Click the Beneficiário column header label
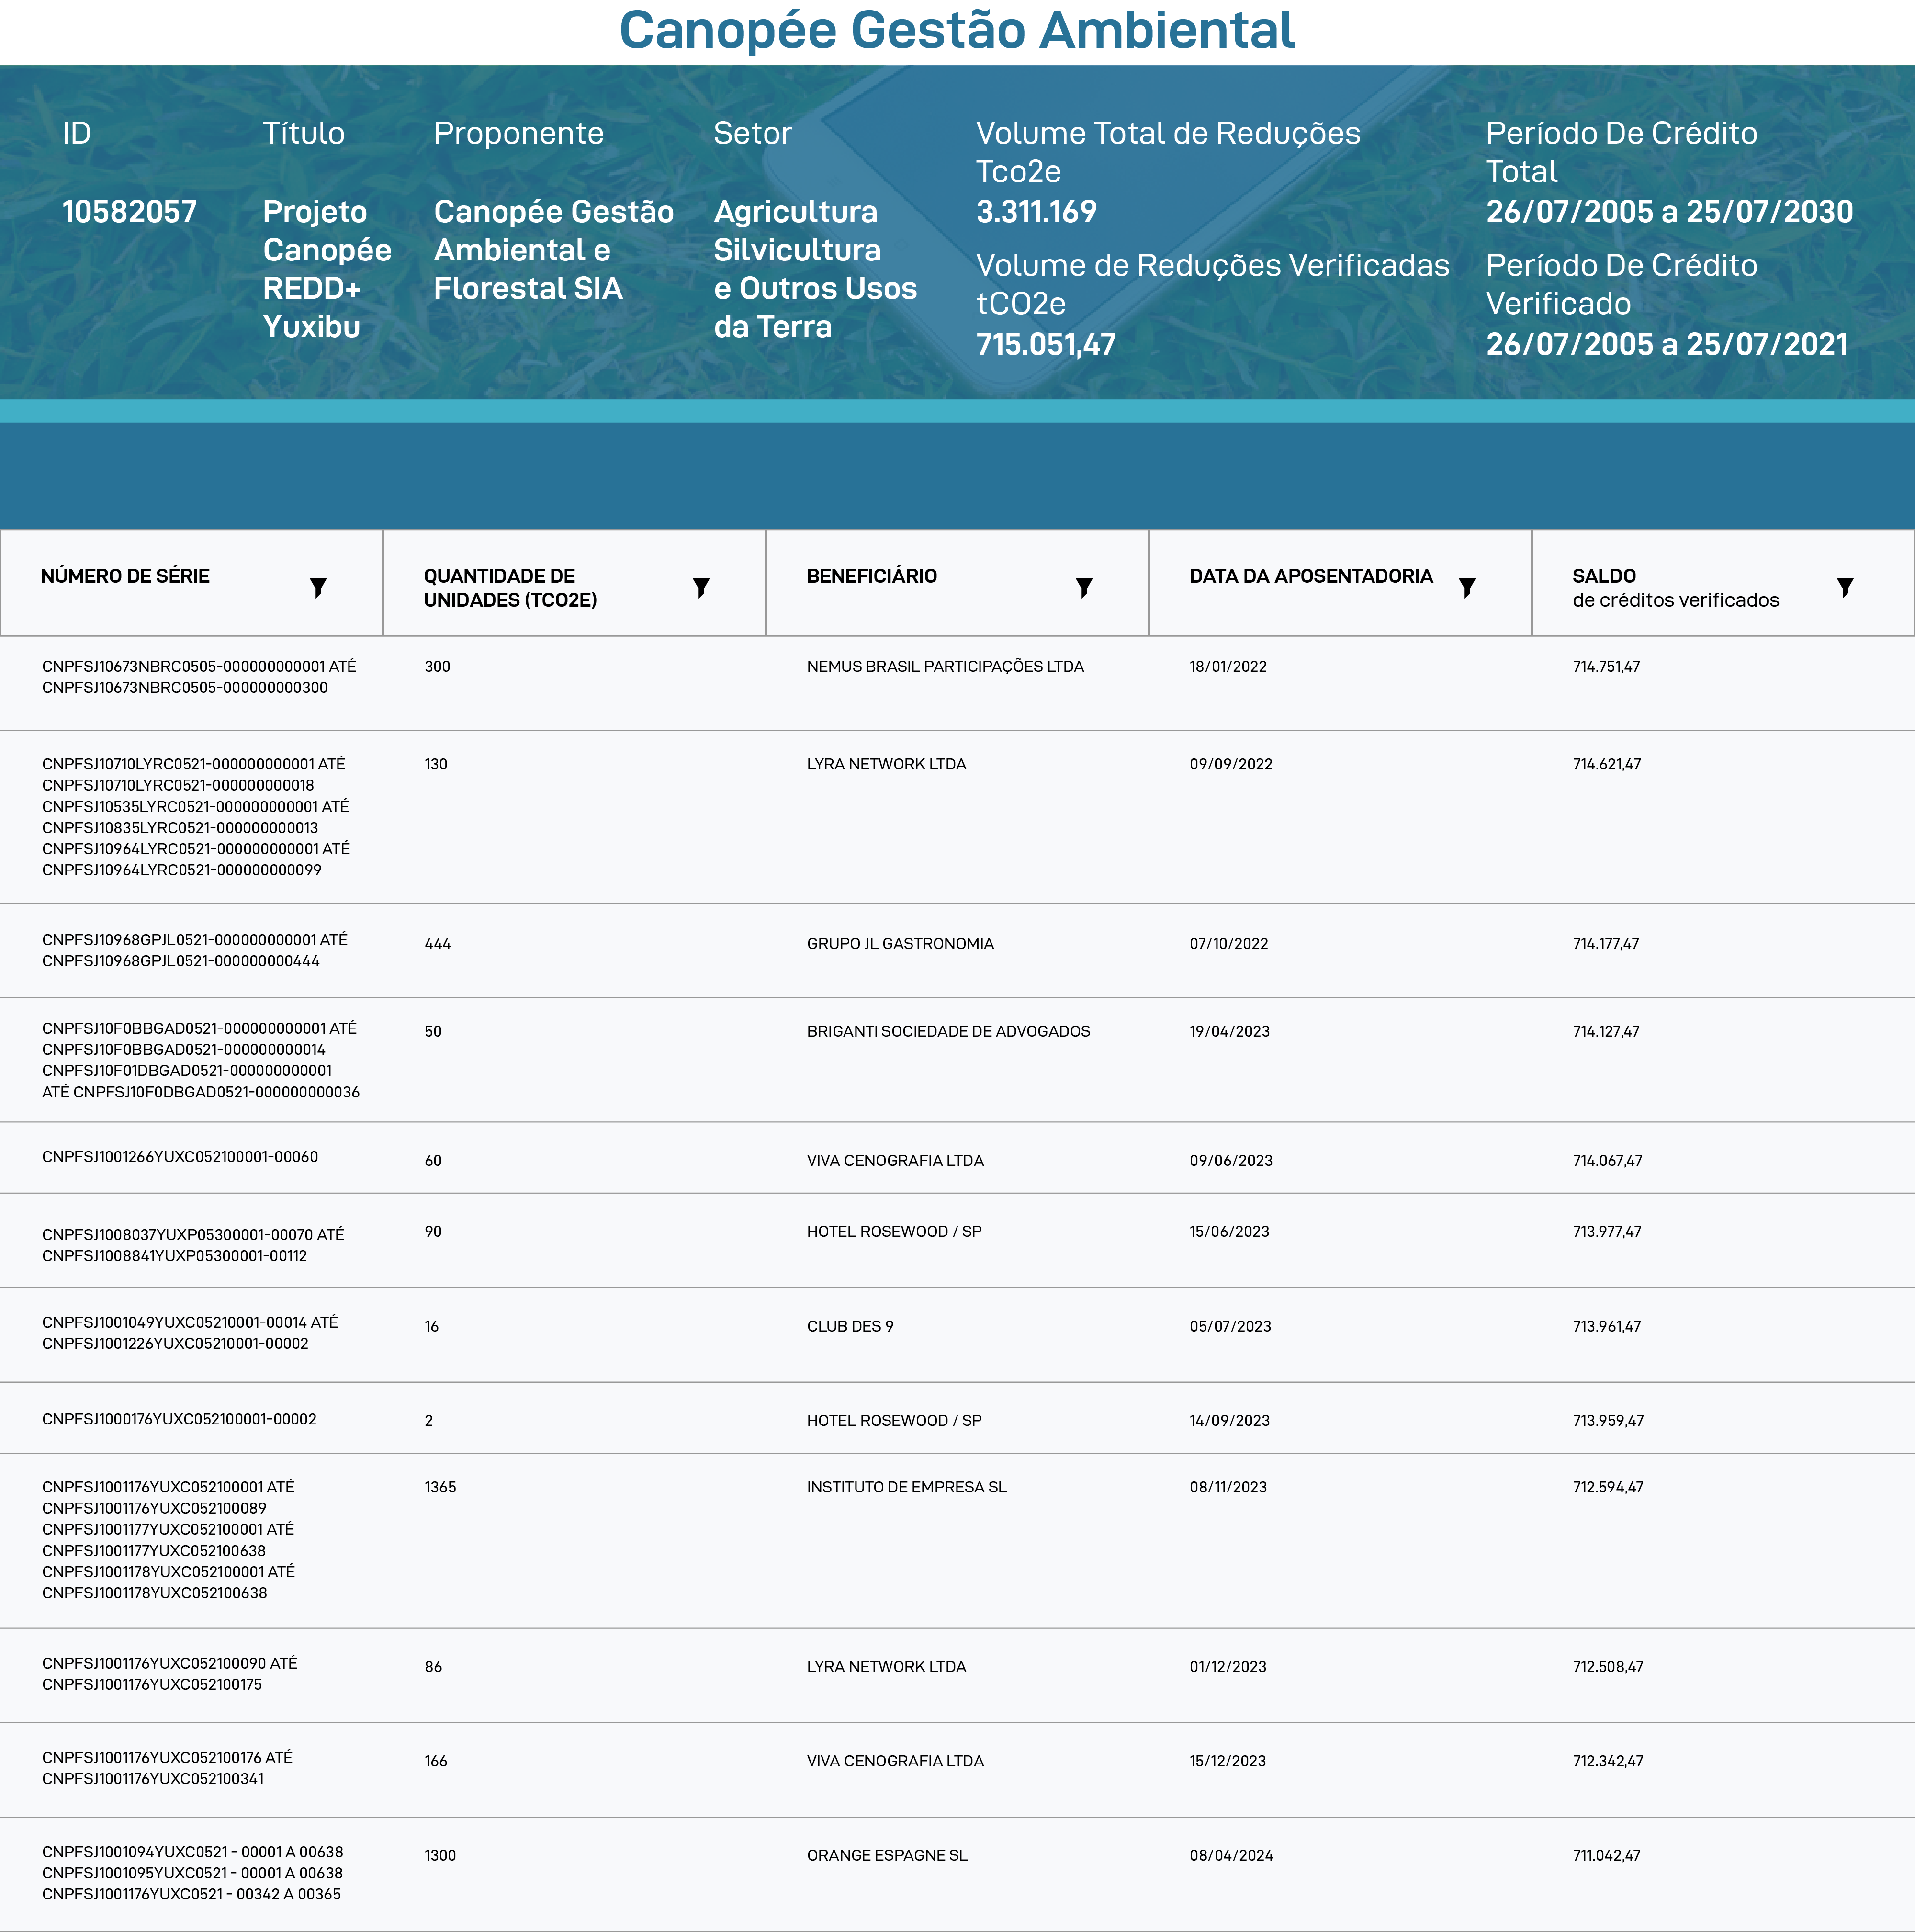Screen dimensions: 1915x1932 point(871,576)
